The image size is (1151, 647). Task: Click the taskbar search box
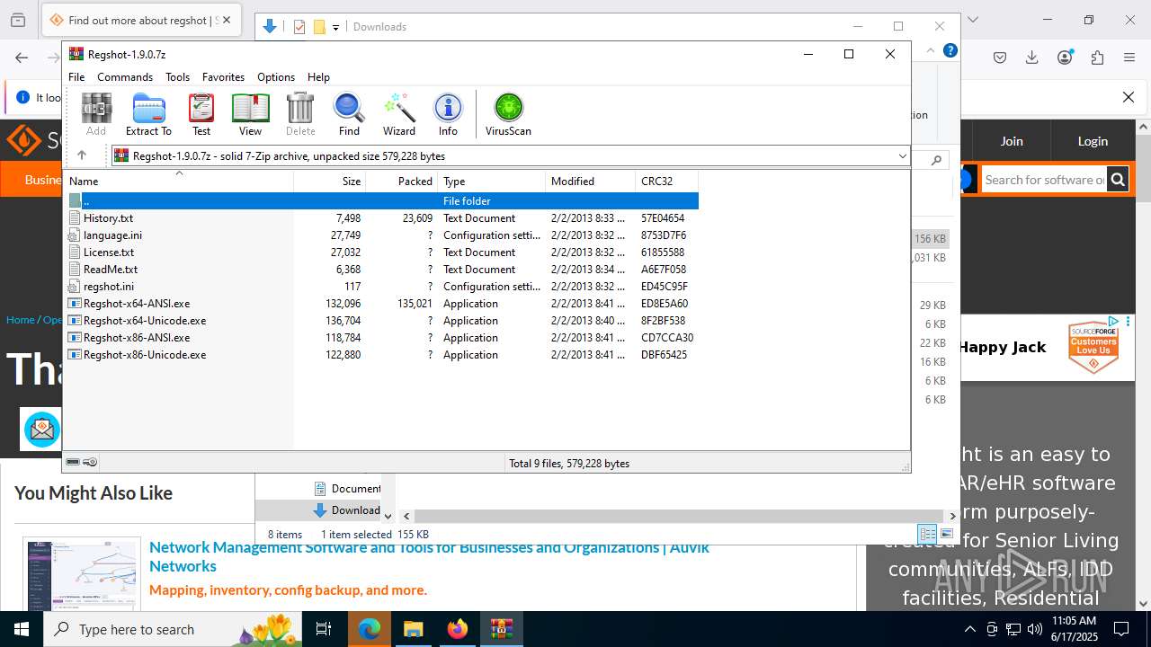point(173,629)
